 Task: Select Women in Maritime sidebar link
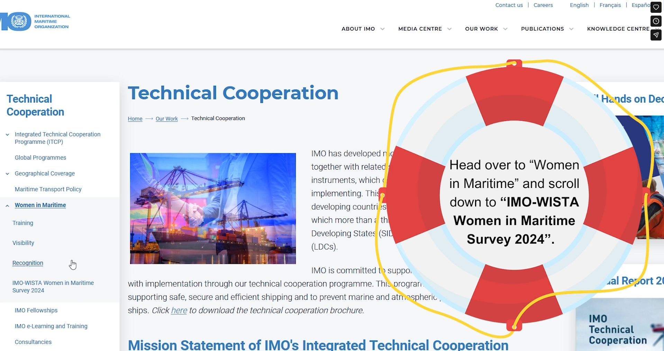(40, 205)
